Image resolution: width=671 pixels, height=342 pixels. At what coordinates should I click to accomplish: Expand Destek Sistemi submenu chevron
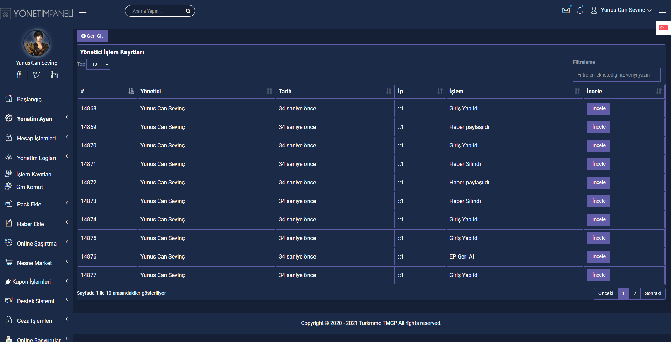(x=67, y=300)
